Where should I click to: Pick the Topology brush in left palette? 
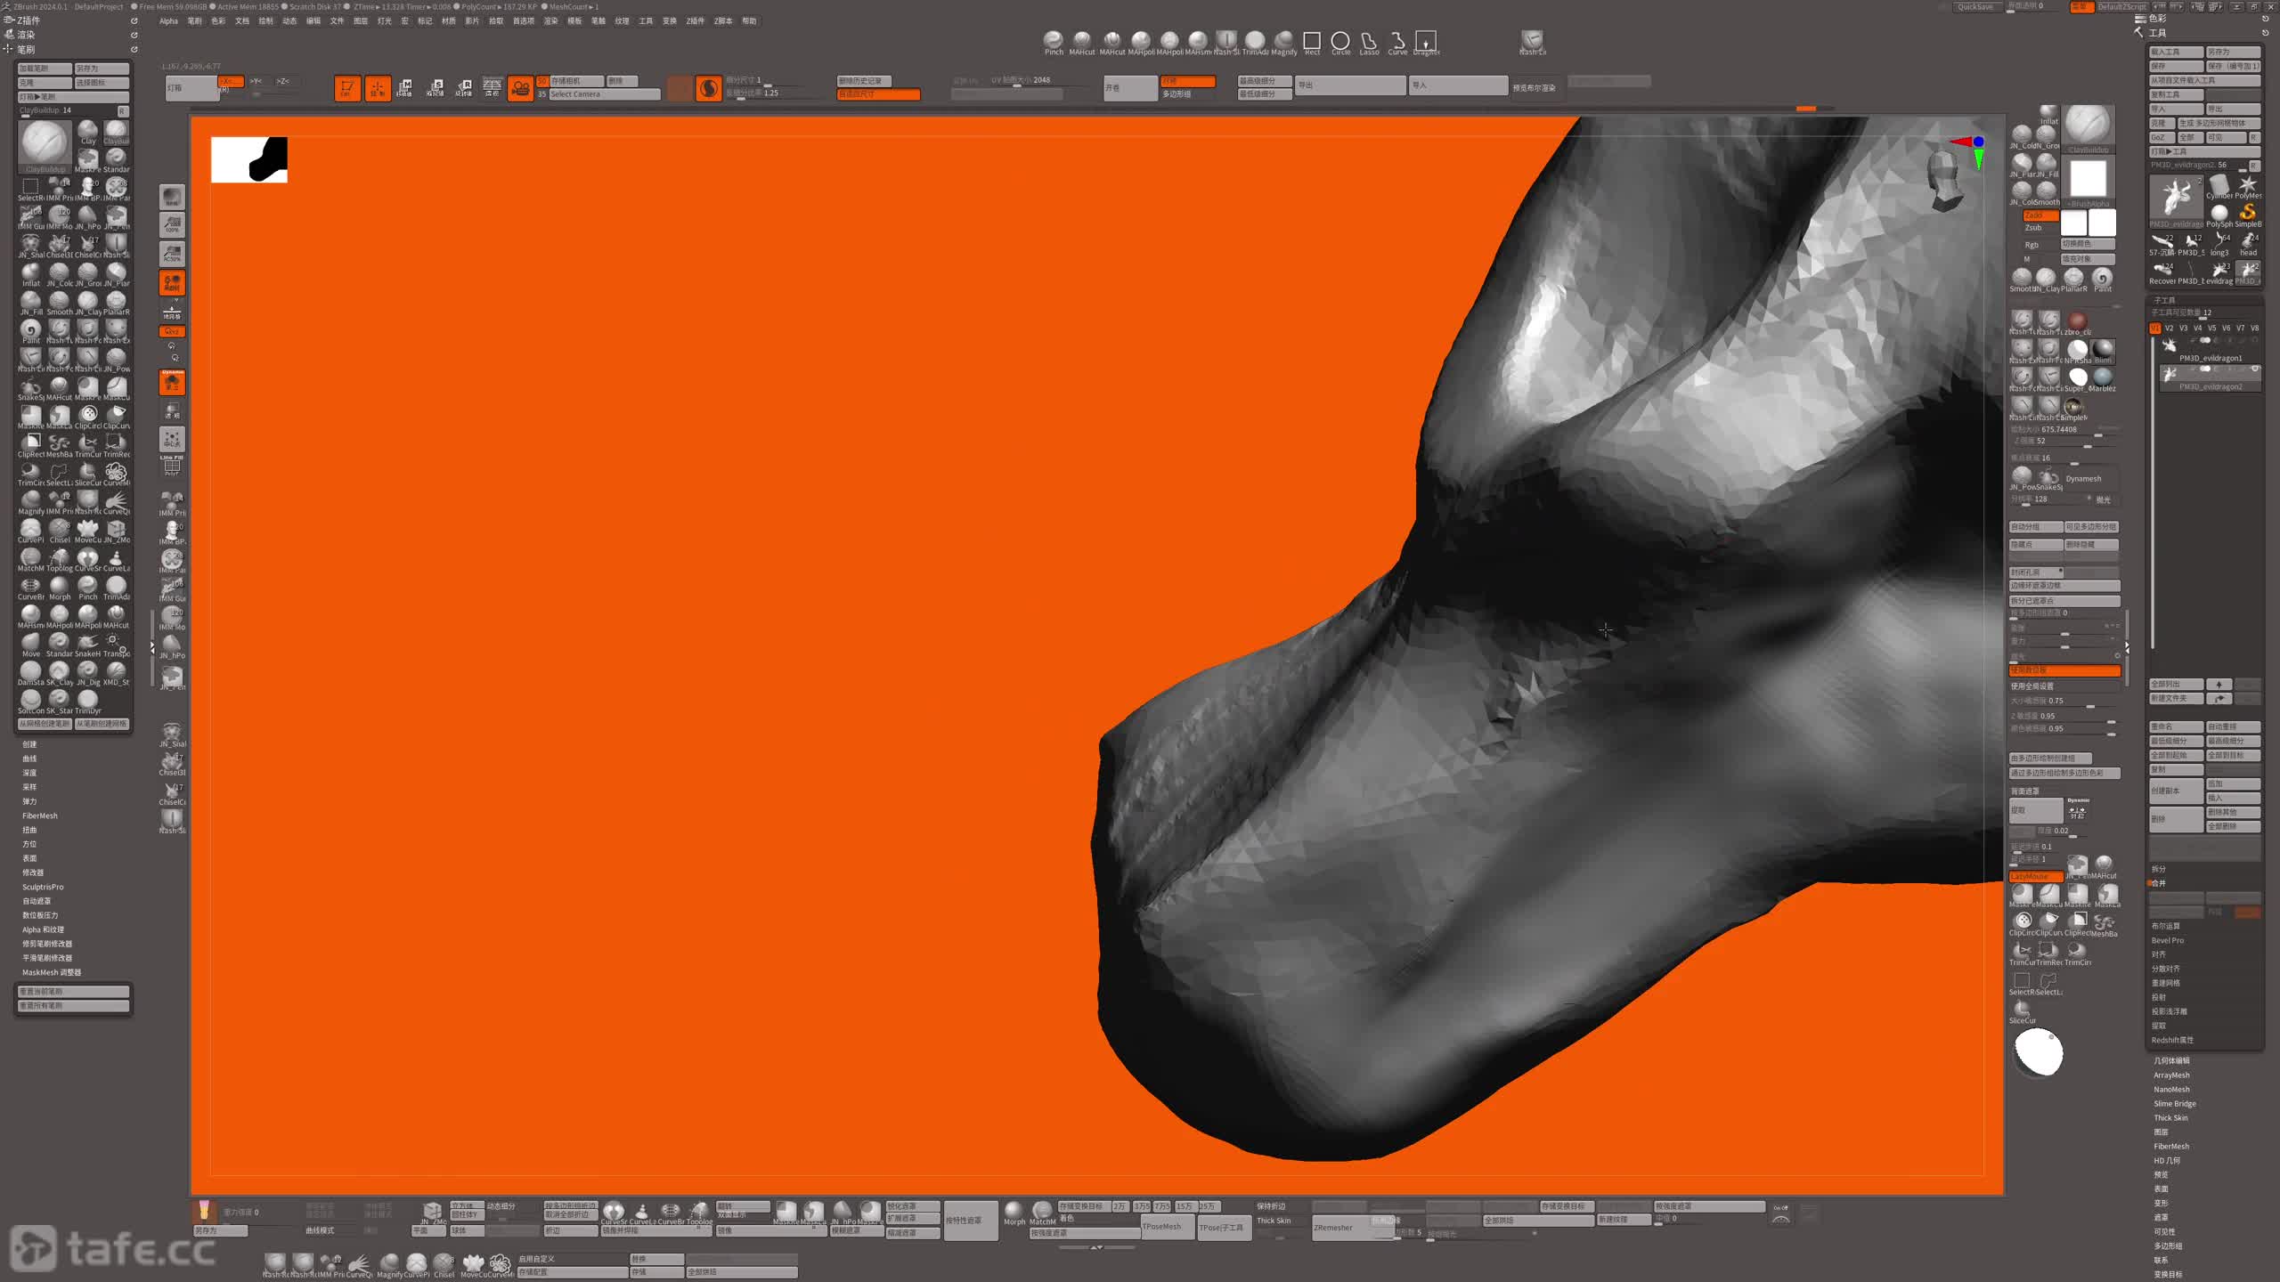tap(60, 560)
